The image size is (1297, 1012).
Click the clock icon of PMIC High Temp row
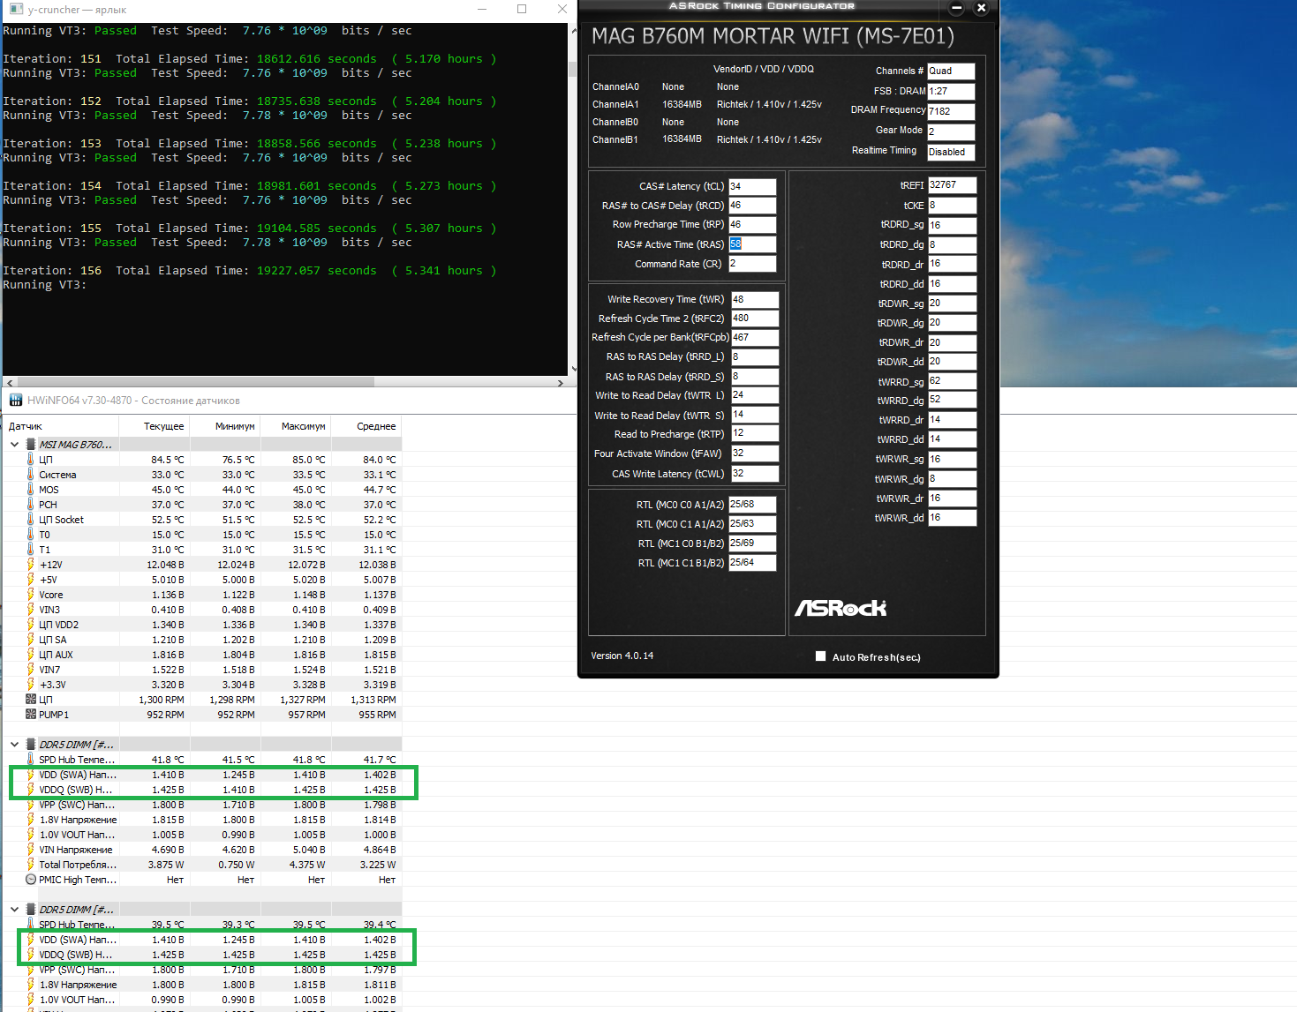tap(31, 880)
